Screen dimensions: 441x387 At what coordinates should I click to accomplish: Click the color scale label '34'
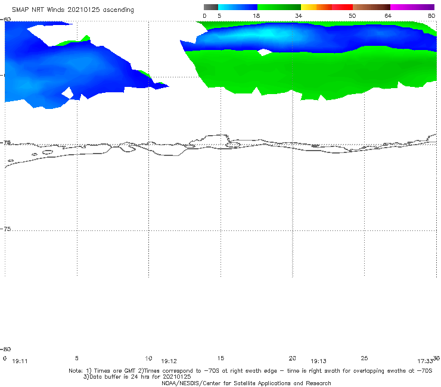point(299,15)
